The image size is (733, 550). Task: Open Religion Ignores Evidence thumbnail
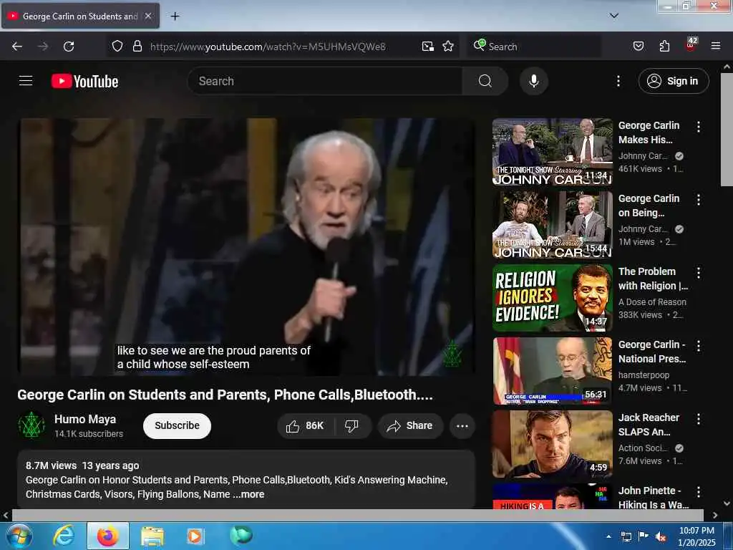pos(552,297)
